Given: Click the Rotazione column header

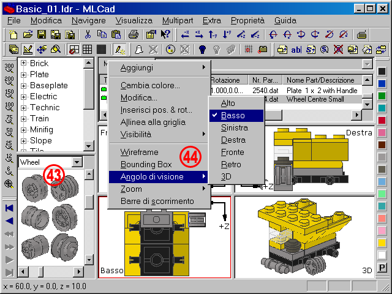Looking at the screenshot, I should pyautogui.click(x=228, y=80).
